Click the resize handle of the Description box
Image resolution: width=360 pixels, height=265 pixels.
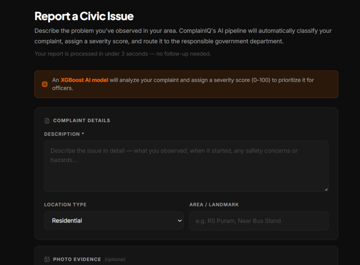click(x=326, y=189)
